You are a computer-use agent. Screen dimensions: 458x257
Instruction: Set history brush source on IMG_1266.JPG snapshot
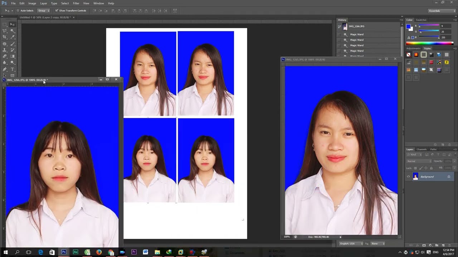coord(339,26)
